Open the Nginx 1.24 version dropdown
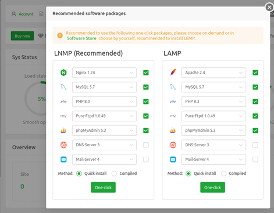This screenshot has height=213, width=274. click(104, 73)
